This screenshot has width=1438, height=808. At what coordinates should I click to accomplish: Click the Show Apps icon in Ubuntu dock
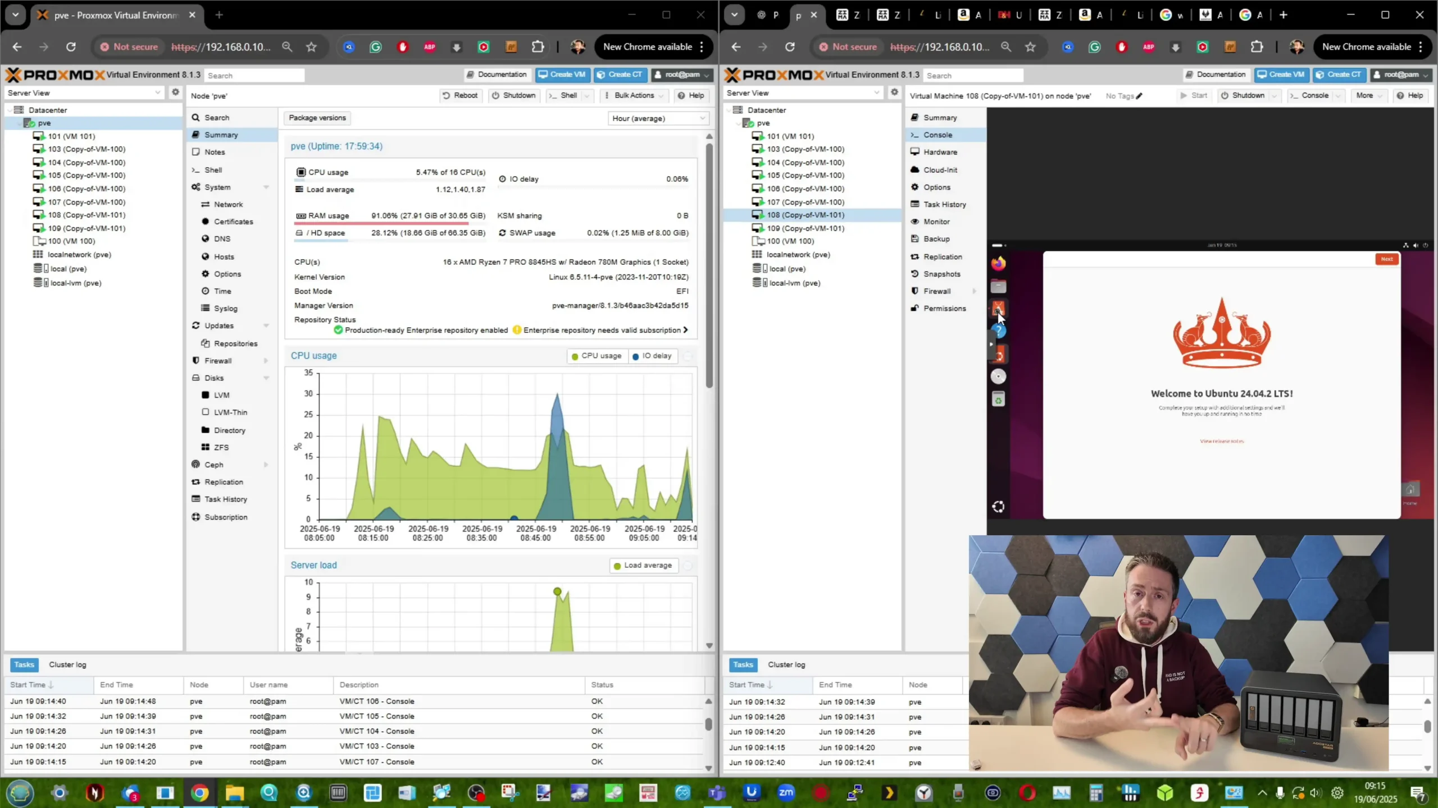coord(998,507)
